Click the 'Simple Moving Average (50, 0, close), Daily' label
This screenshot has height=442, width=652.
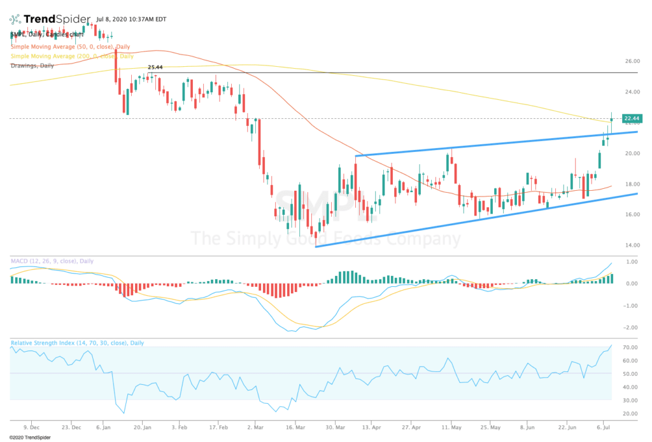tap(70, 47)
